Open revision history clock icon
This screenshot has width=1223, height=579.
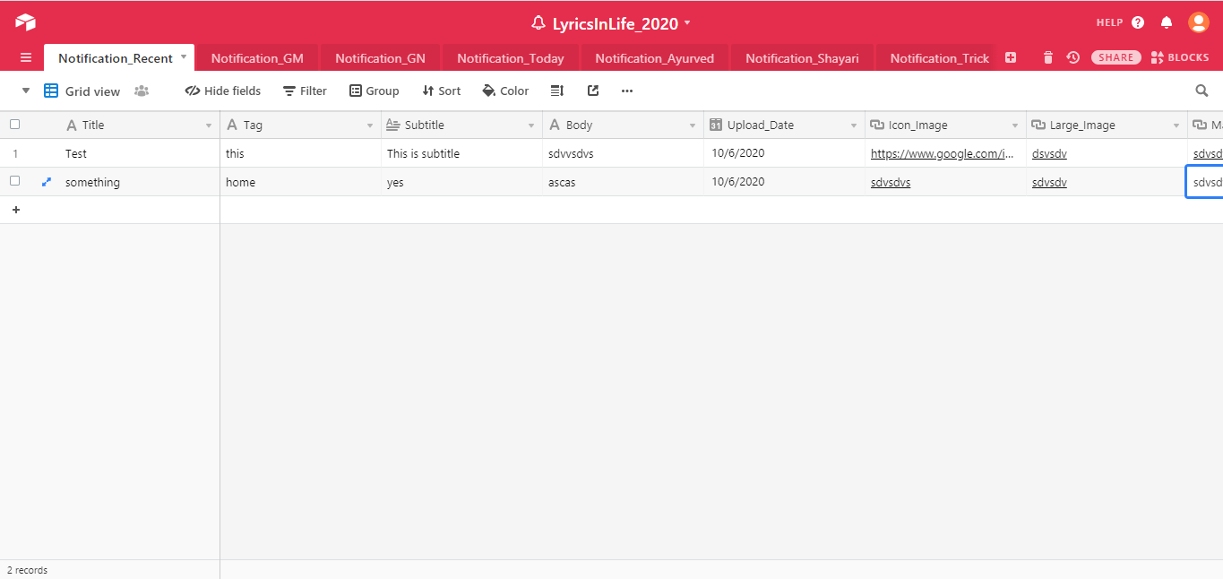pyautogui.click(x=1072, y=57)
